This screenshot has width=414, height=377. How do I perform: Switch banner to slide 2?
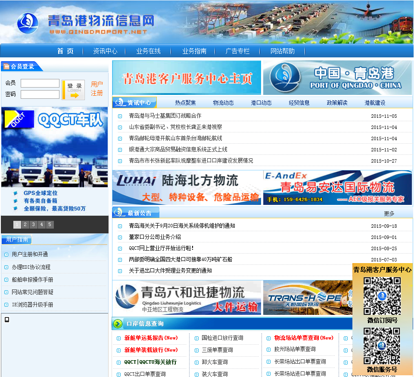click(25, 224)
